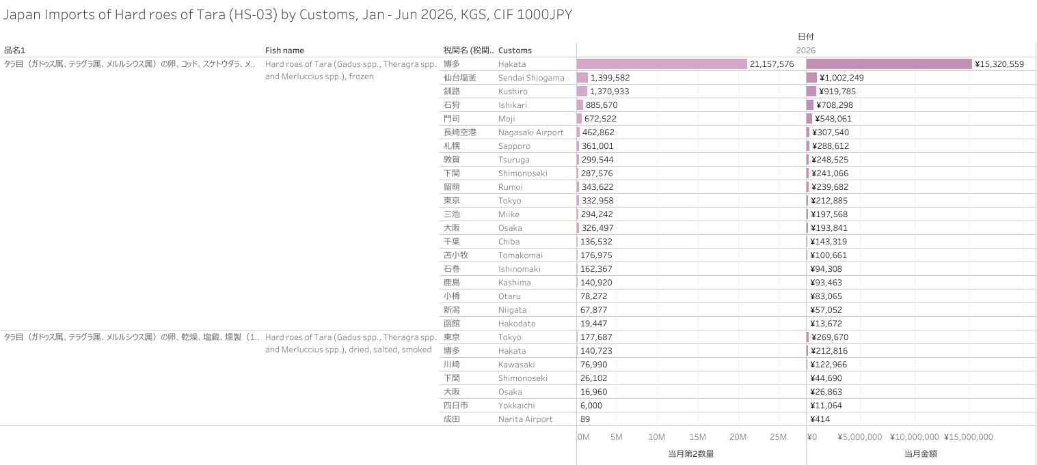Click the Japanese label '四日市'
1037x465 pixels.
456,405
